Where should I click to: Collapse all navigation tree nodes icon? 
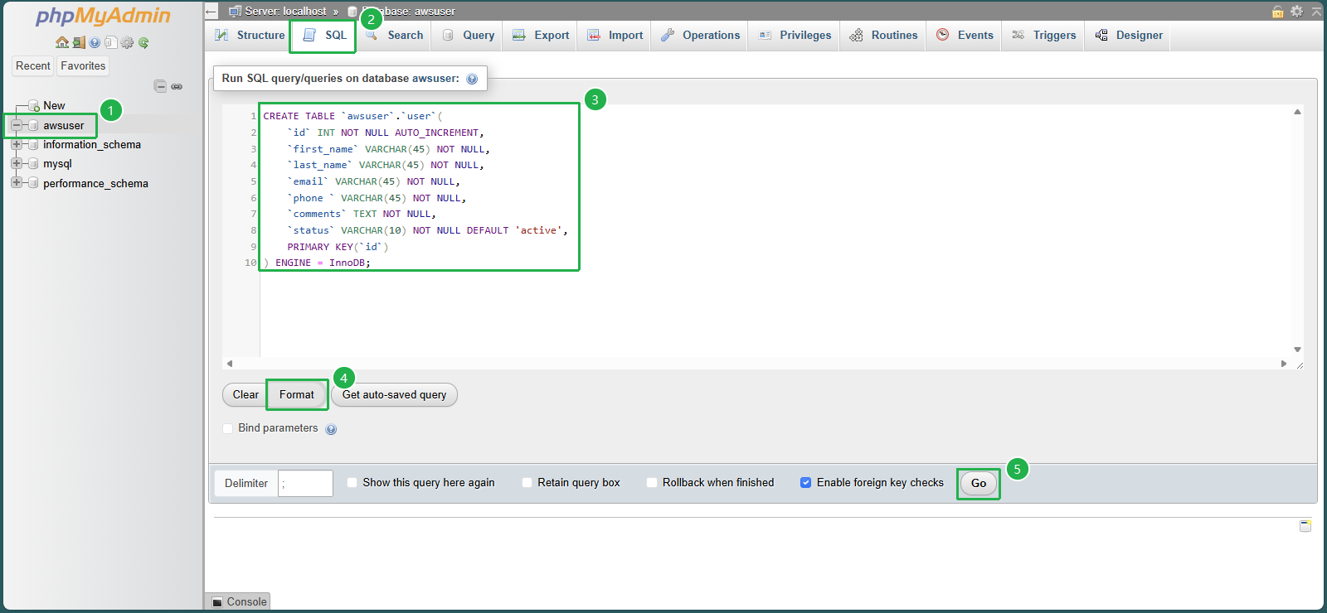tap(161, 86)
